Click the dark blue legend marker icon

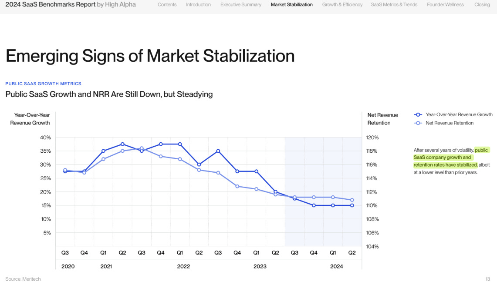[x=418, y=114]
